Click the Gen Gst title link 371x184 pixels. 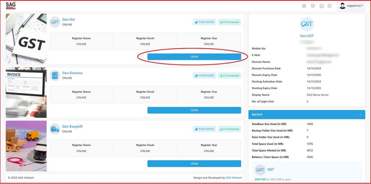(x=68, y=20)
